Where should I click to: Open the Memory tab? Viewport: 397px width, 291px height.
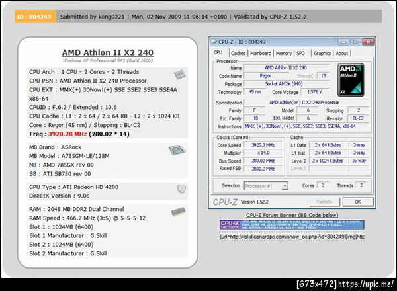284,53
